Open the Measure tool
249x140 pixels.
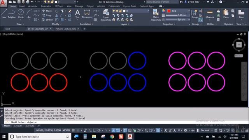click(210, 14)
